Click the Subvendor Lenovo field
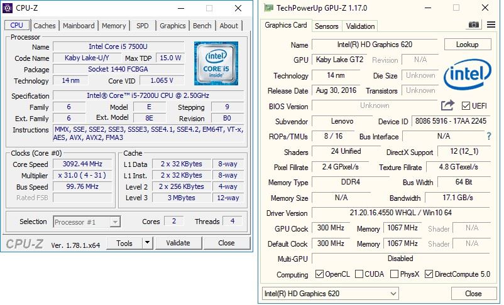This screenshot has width=504, height=305. 342,121
